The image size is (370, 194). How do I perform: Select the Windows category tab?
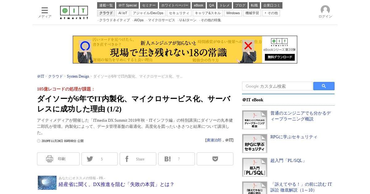(x=233, y=13)
